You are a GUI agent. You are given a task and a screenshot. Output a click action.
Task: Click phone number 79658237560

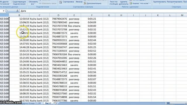click(58, 94)
